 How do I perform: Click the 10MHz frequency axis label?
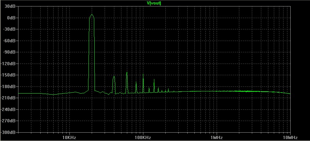tap(290, 137)
